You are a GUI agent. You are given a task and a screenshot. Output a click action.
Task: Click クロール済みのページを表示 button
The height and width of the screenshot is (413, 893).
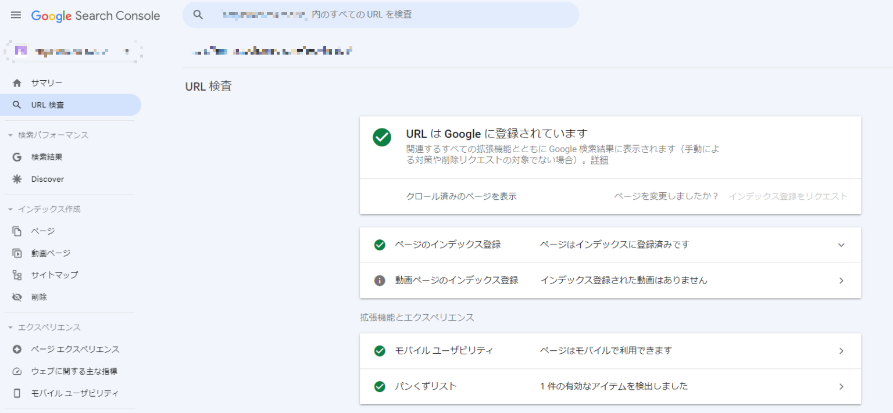(461, 196)
